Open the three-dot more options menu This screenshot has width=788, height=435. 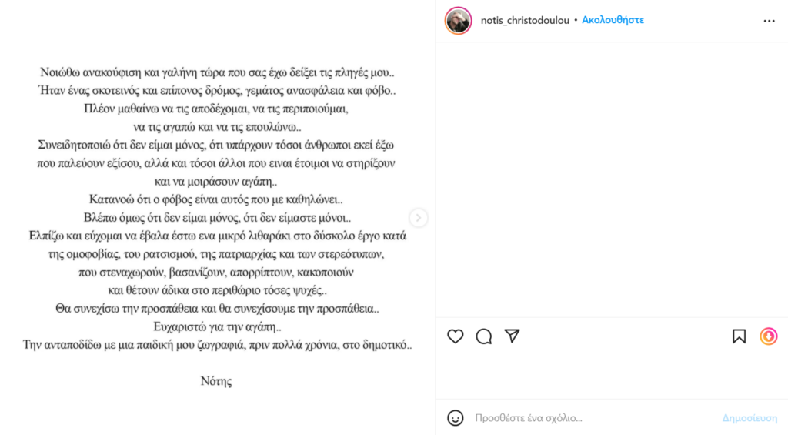769,21
